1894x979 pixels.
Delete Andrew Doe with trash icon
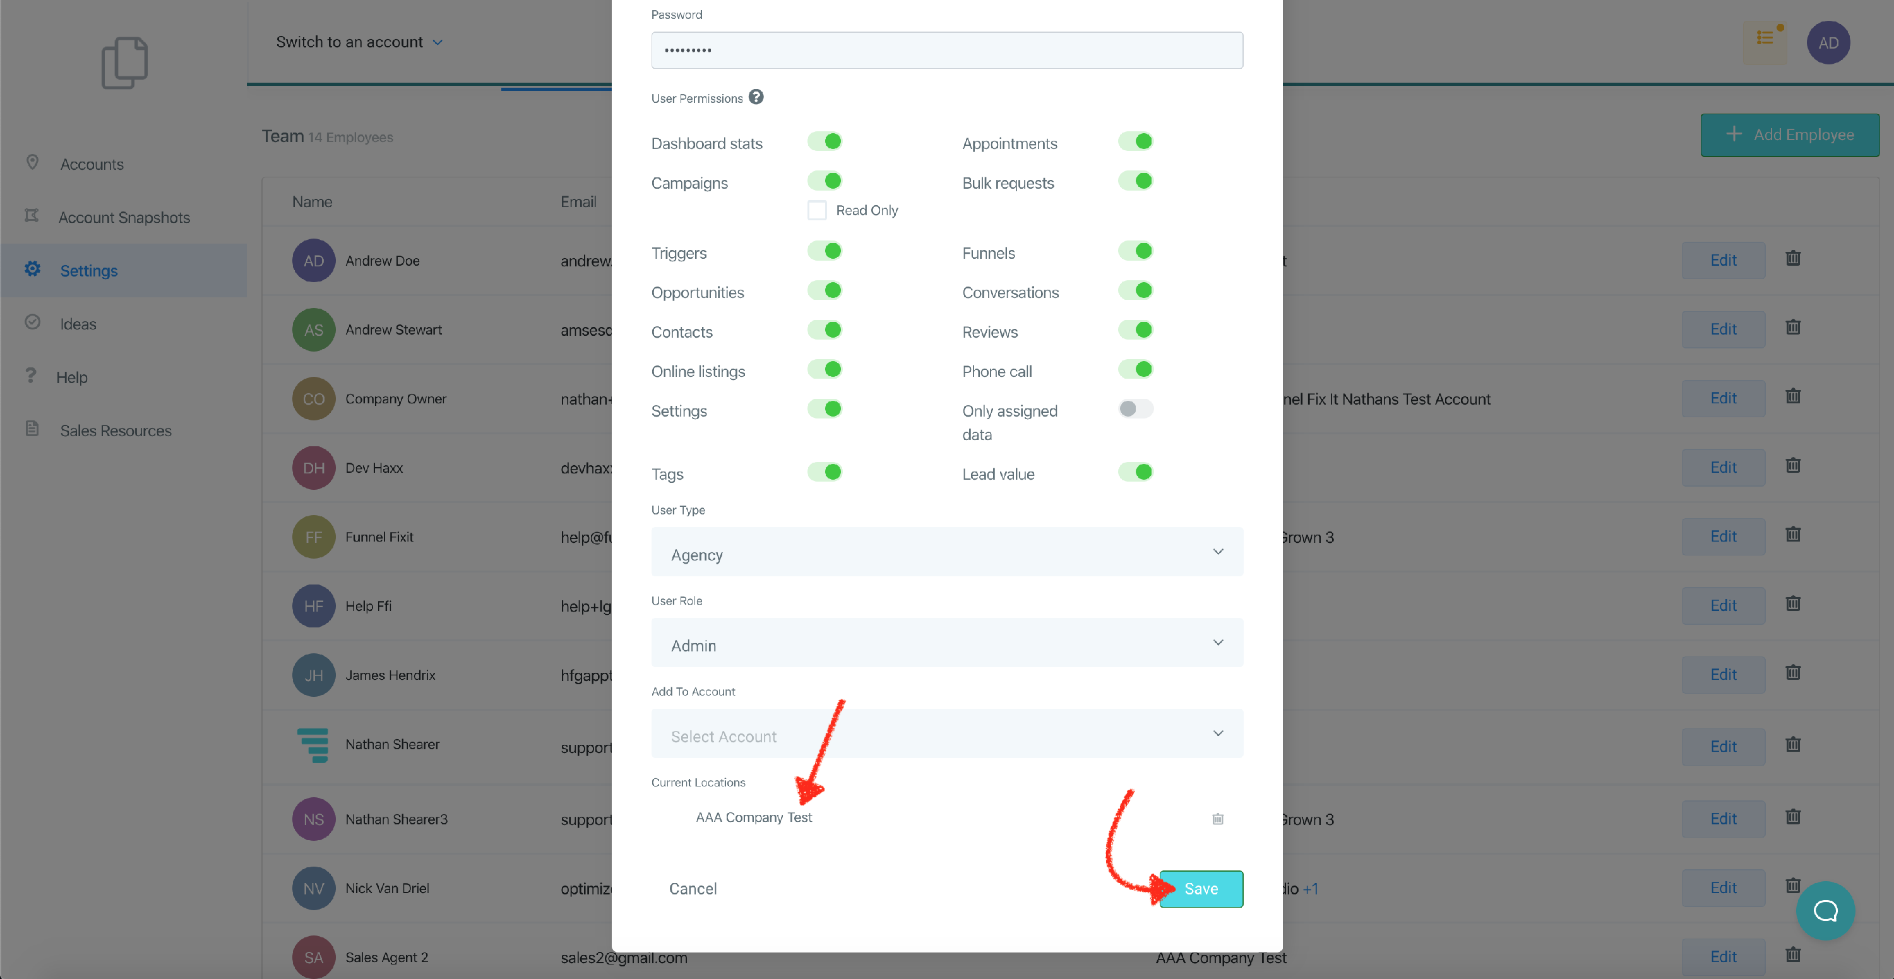pyautogui.click(x=1792, y=258)
